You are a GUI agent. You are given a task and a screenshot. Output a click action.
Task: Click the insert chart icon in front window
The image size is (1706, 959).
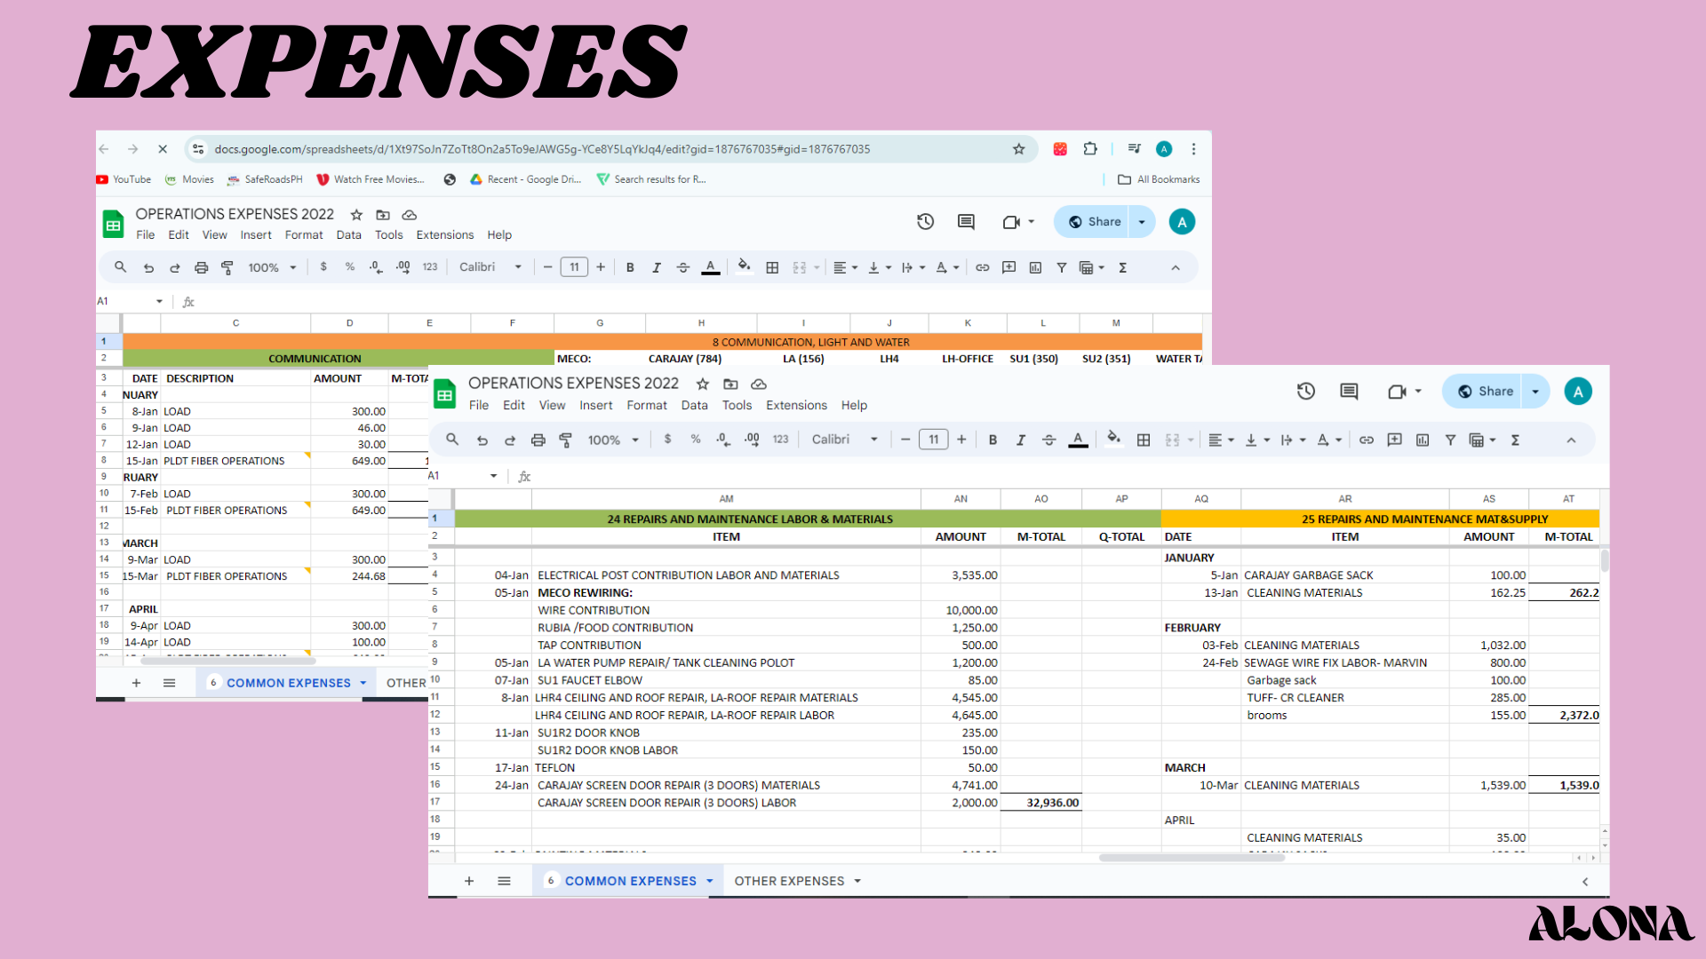click(x=1423, y=440)
